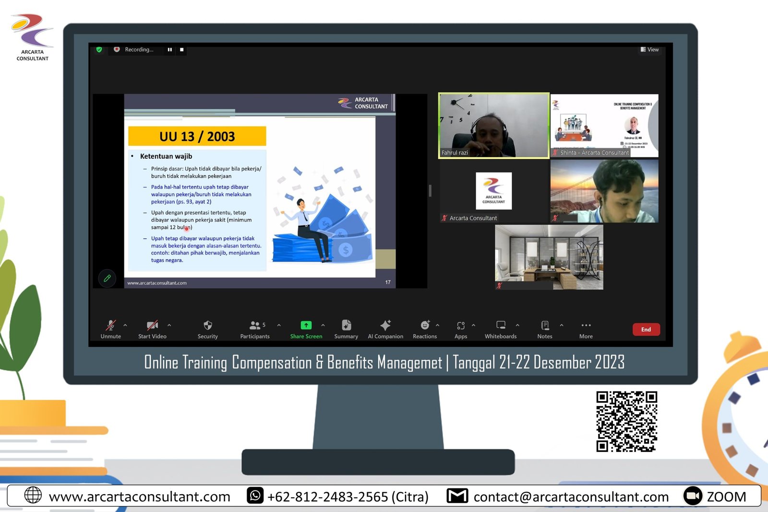
Task: Open the Security shield icon
Action: tap(207, 326)
